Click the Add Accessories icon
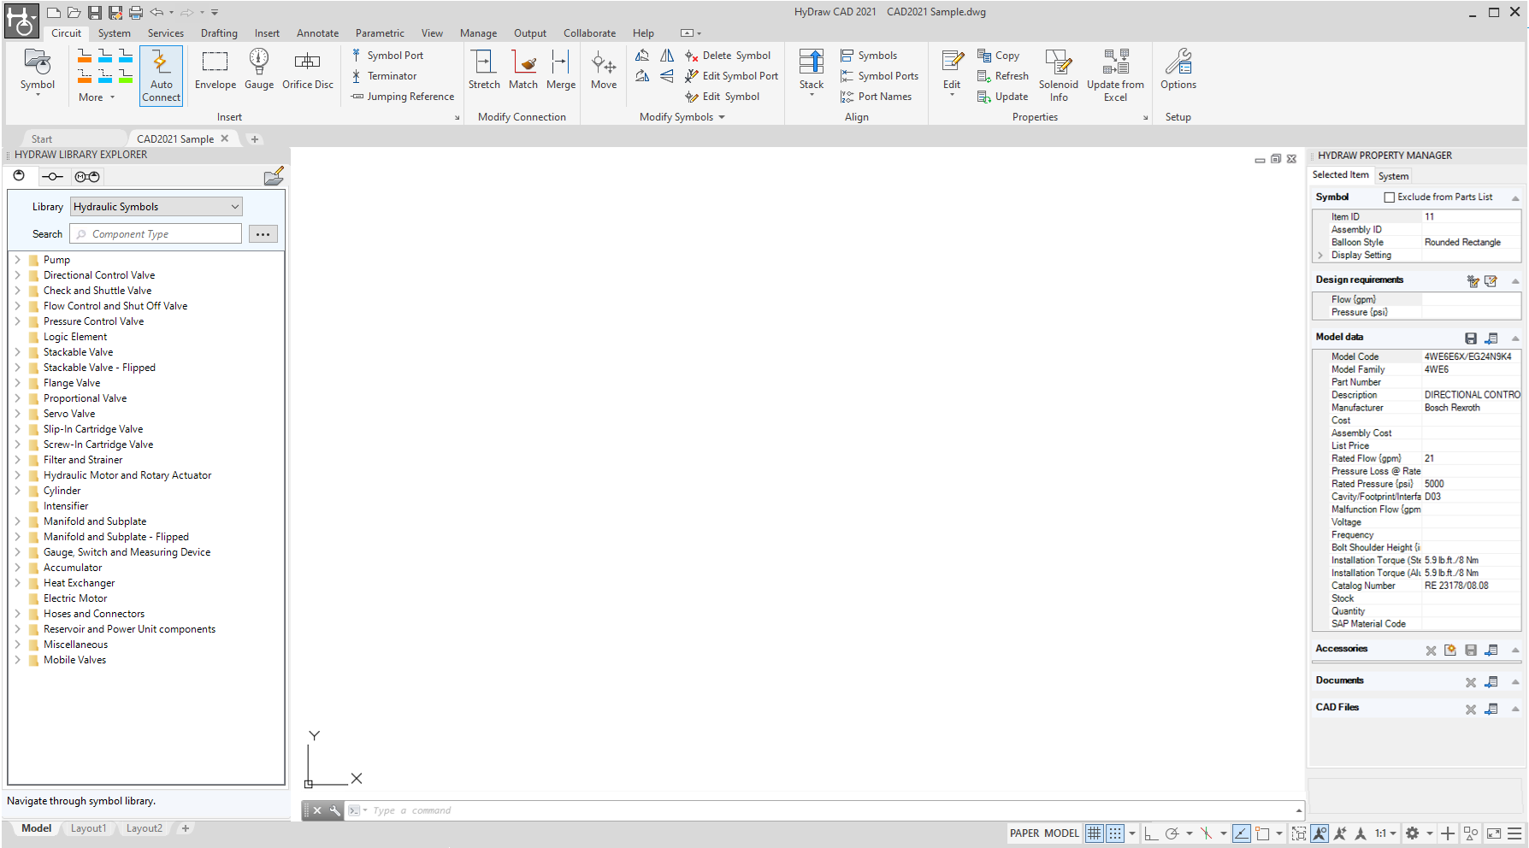 pos(1450,651)
